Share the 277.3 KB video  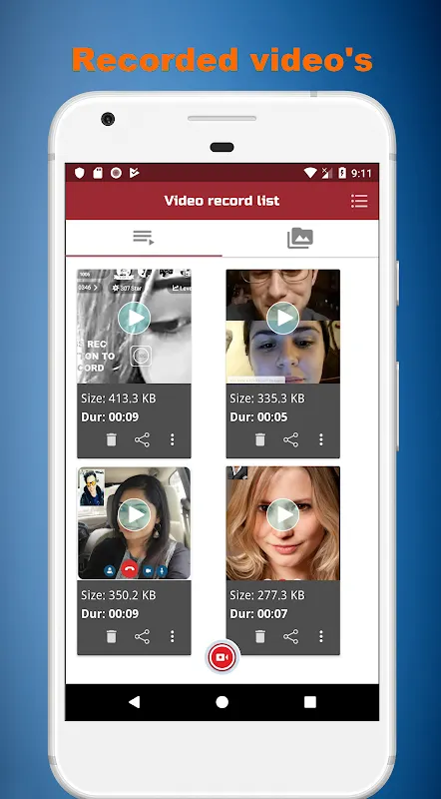(290, 636)
